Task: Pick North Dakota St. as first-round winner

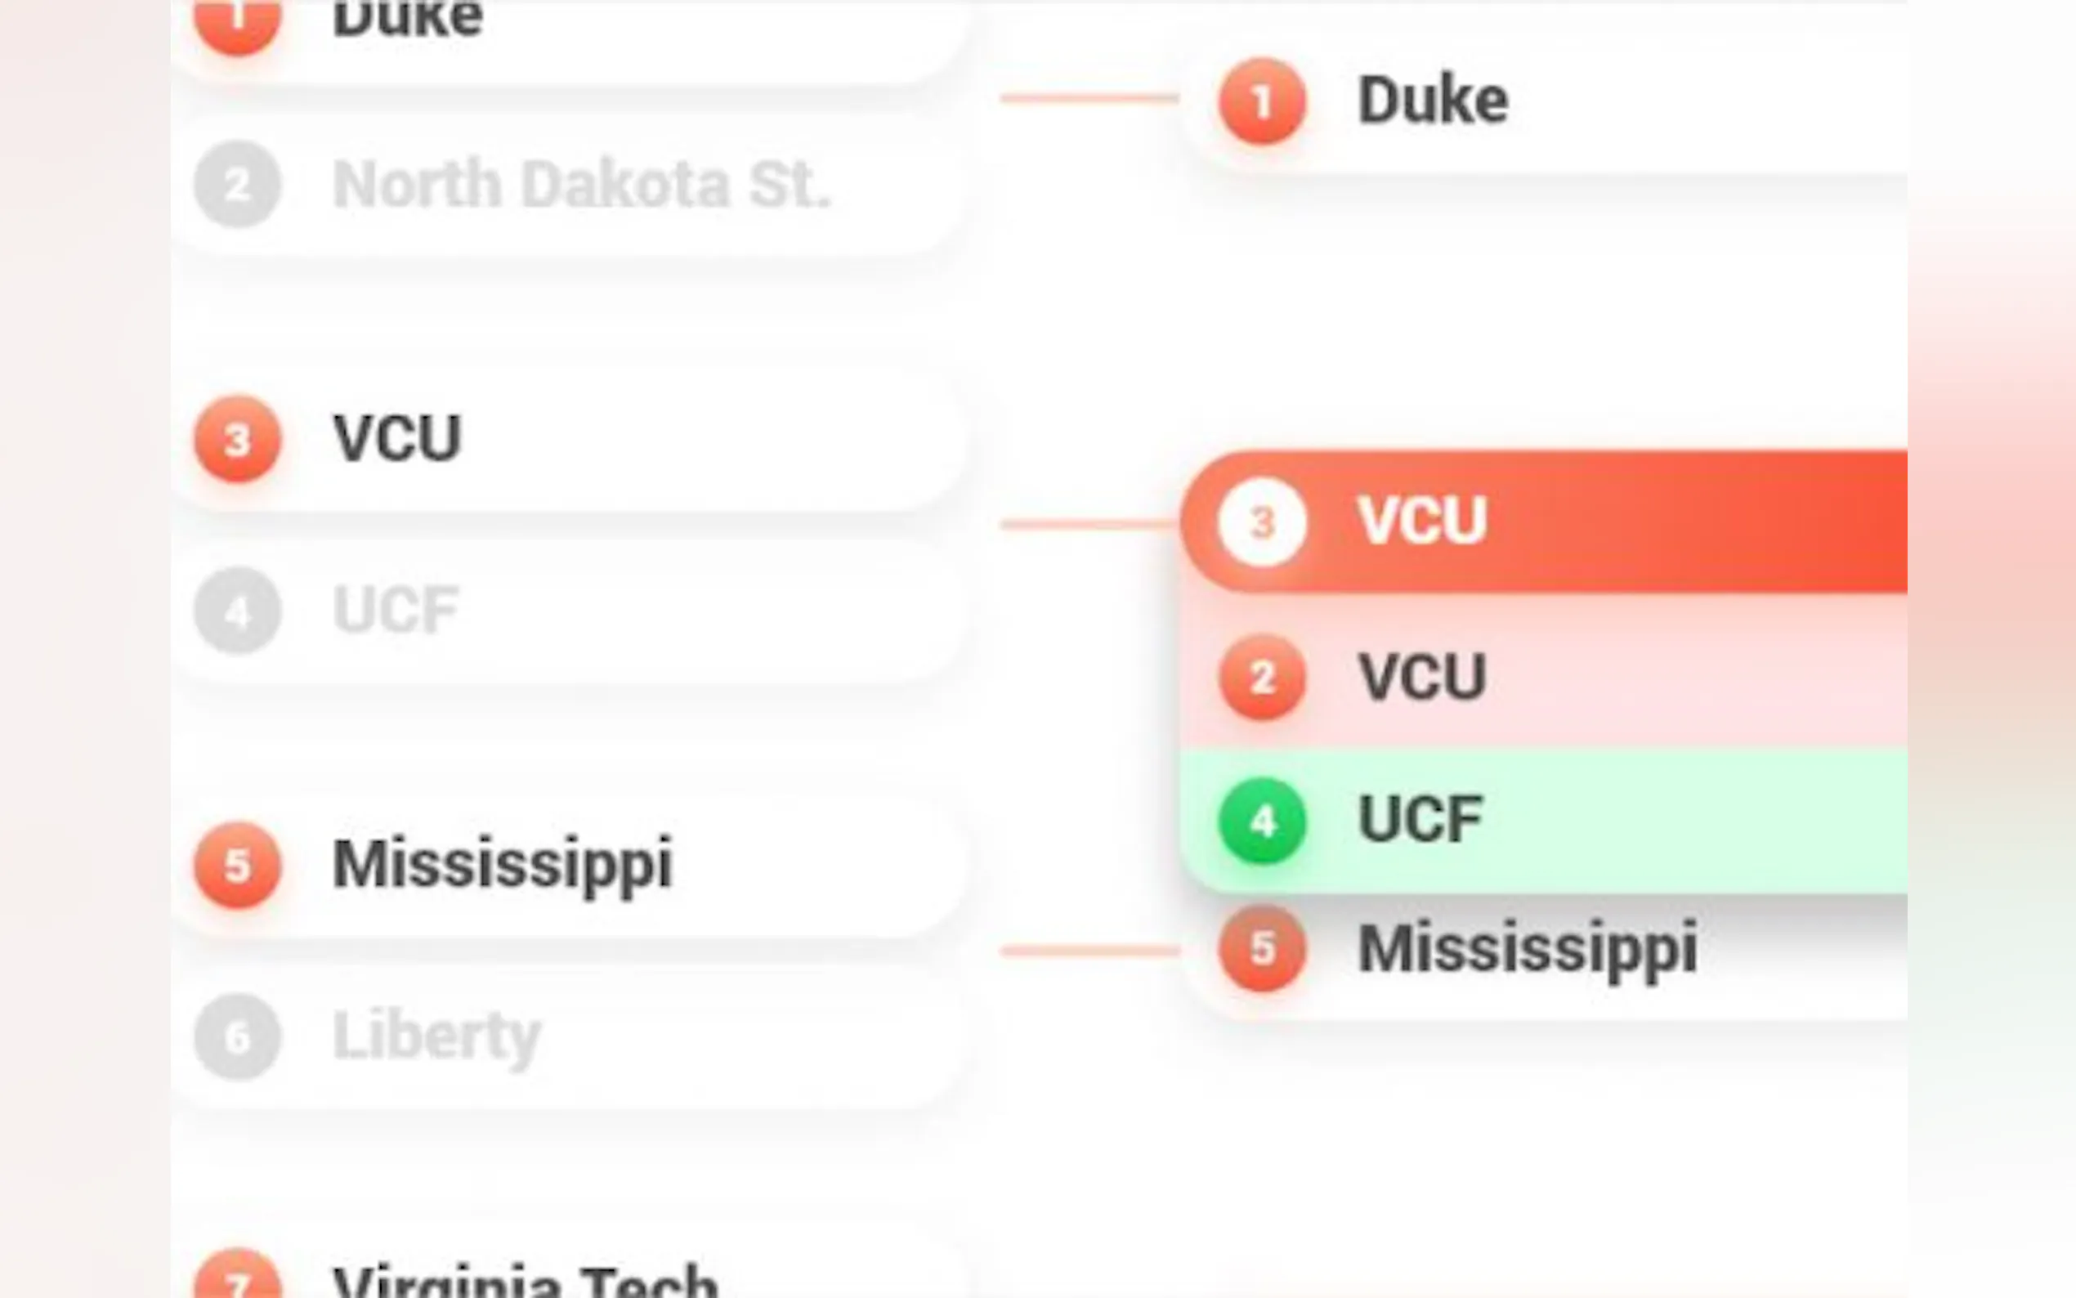Action: (582, 185)
